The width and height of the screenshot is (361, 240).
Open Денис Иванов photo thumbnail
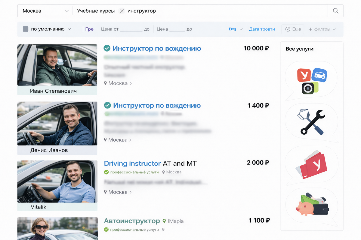point(57,124)
